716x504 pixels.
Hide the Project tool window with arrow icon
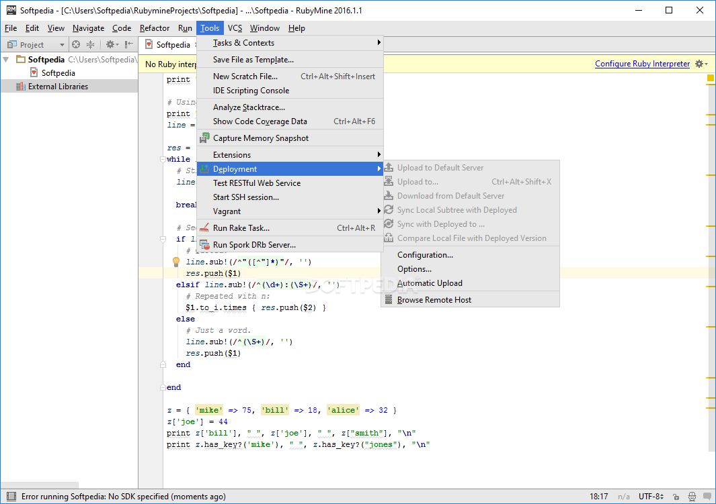pyautogui.click(x=129, y=45)
